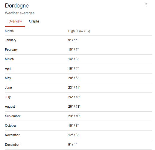This screenshot has width=155, height=150.
Task: Click August's 26° / 13° temperature value
Action: coord(74,106)
